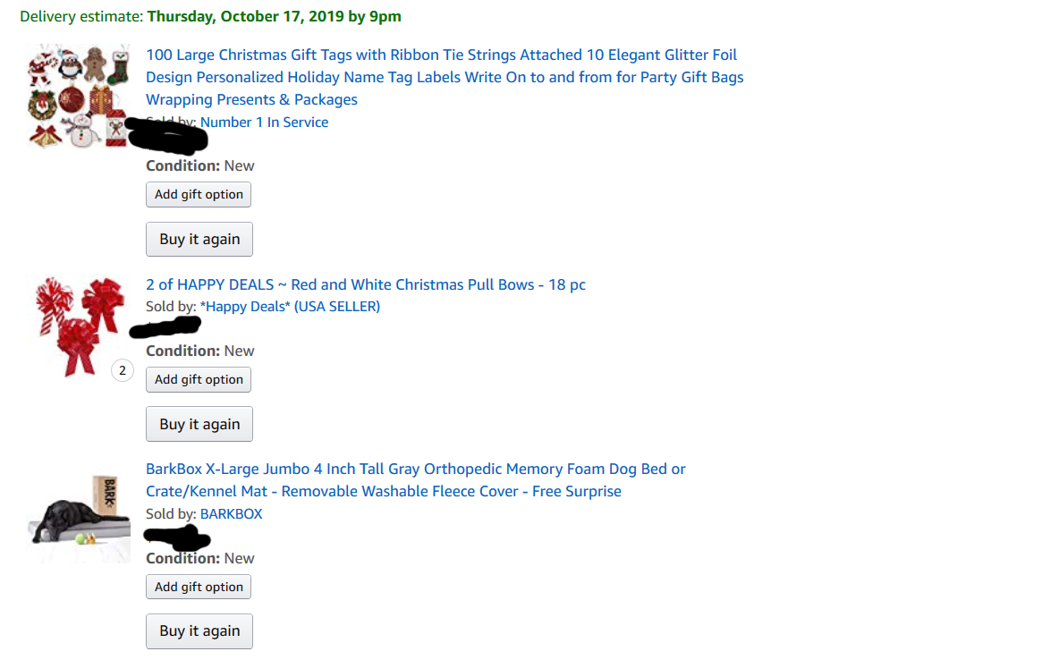The width and height of the screenshot is (1059, 660).
Task: Visit seller Number 1 In Service
Action: tap(264, 123)
